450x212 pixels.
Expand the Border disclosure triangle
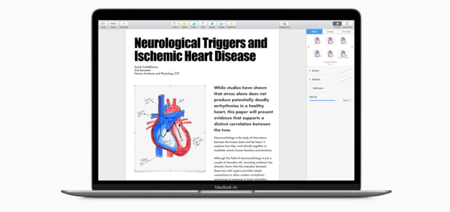click(x=310, y=71)
